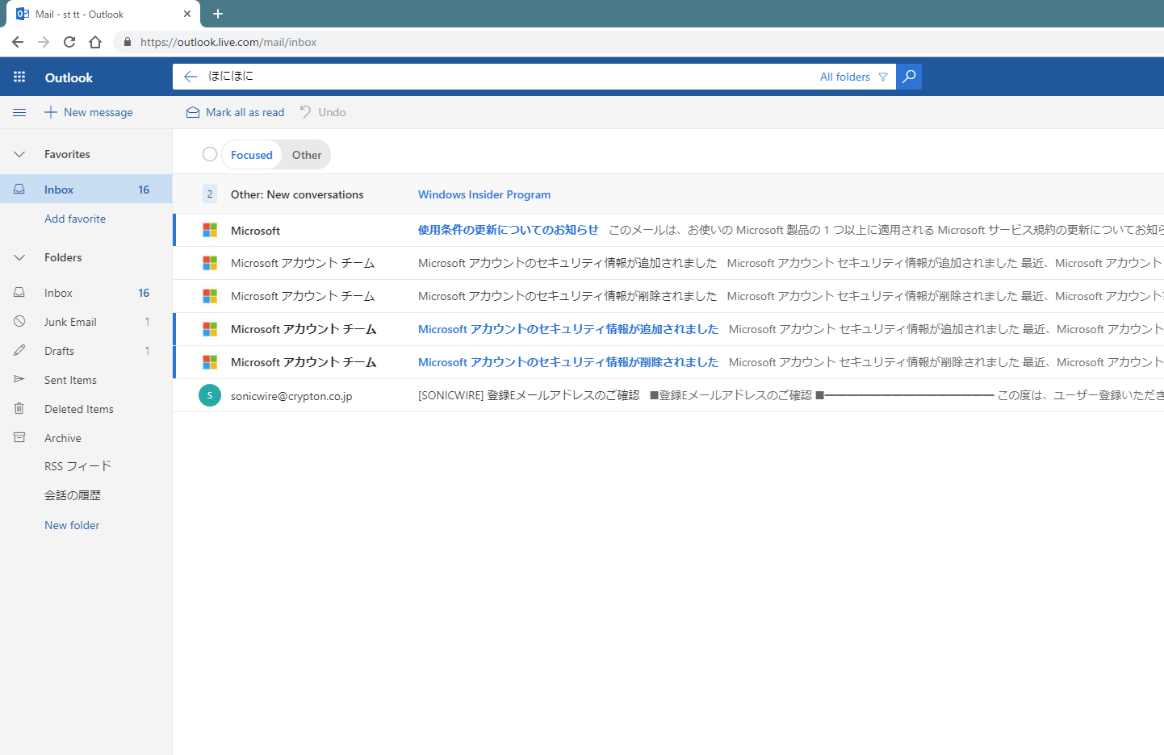
Task: Open the Archive folder
Action: tap(86, 438)
